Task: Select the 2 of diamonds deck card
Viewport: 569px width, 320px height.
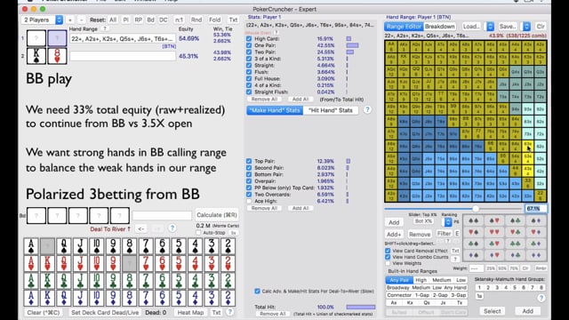Action: 228,298
